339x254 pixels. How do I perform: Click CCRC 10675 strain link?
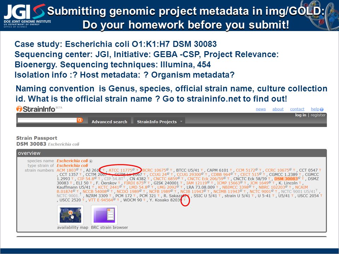tap(277, 170)
